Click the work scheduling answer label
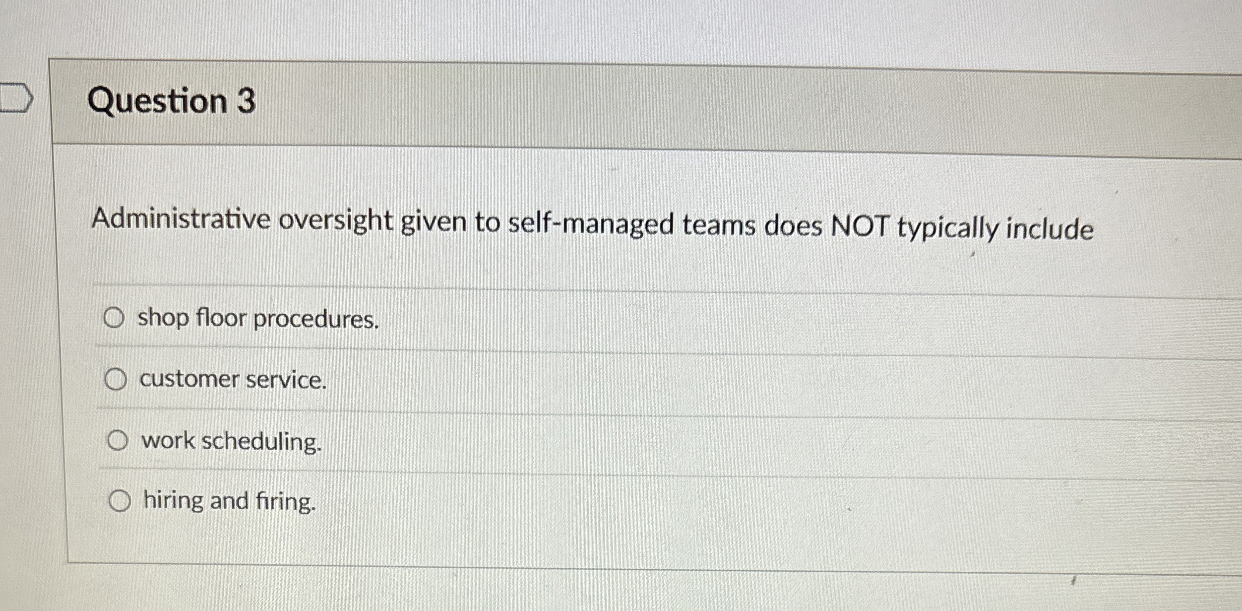The width and height of the screenshot is (1242, 611). [231, 443]
